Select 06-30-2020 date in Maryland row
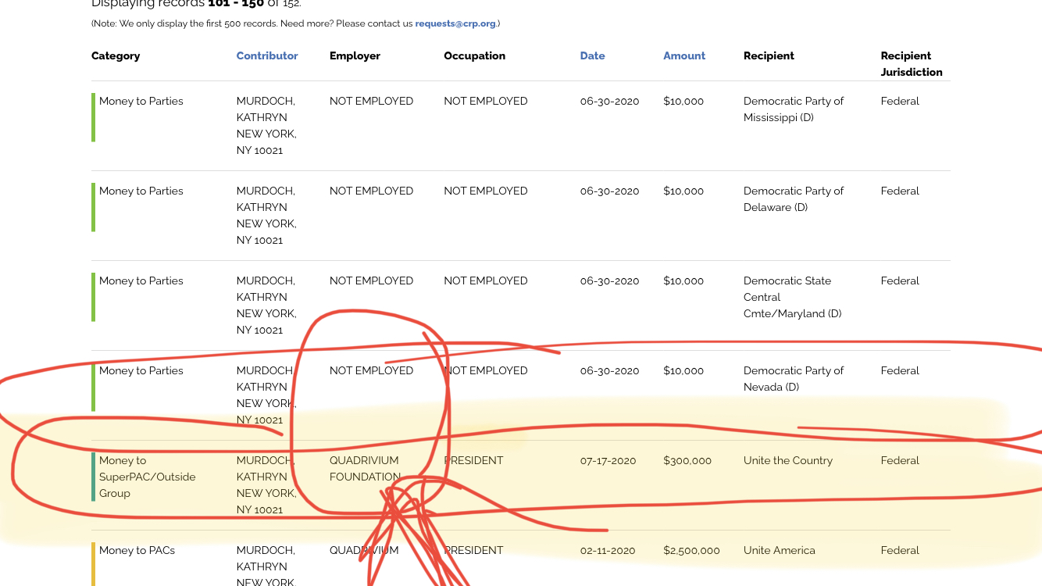This screenshot has width=1042, height=586. (609, 280)
